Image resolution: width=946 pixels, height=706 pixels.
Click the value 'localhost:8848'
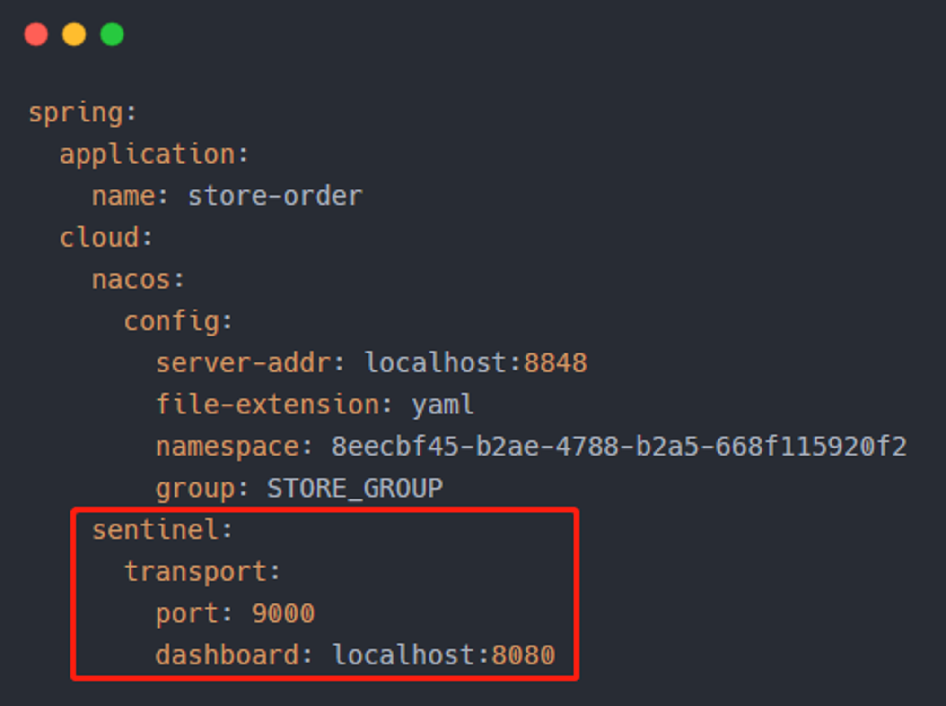pyautogui.click(x=476, y=363)
